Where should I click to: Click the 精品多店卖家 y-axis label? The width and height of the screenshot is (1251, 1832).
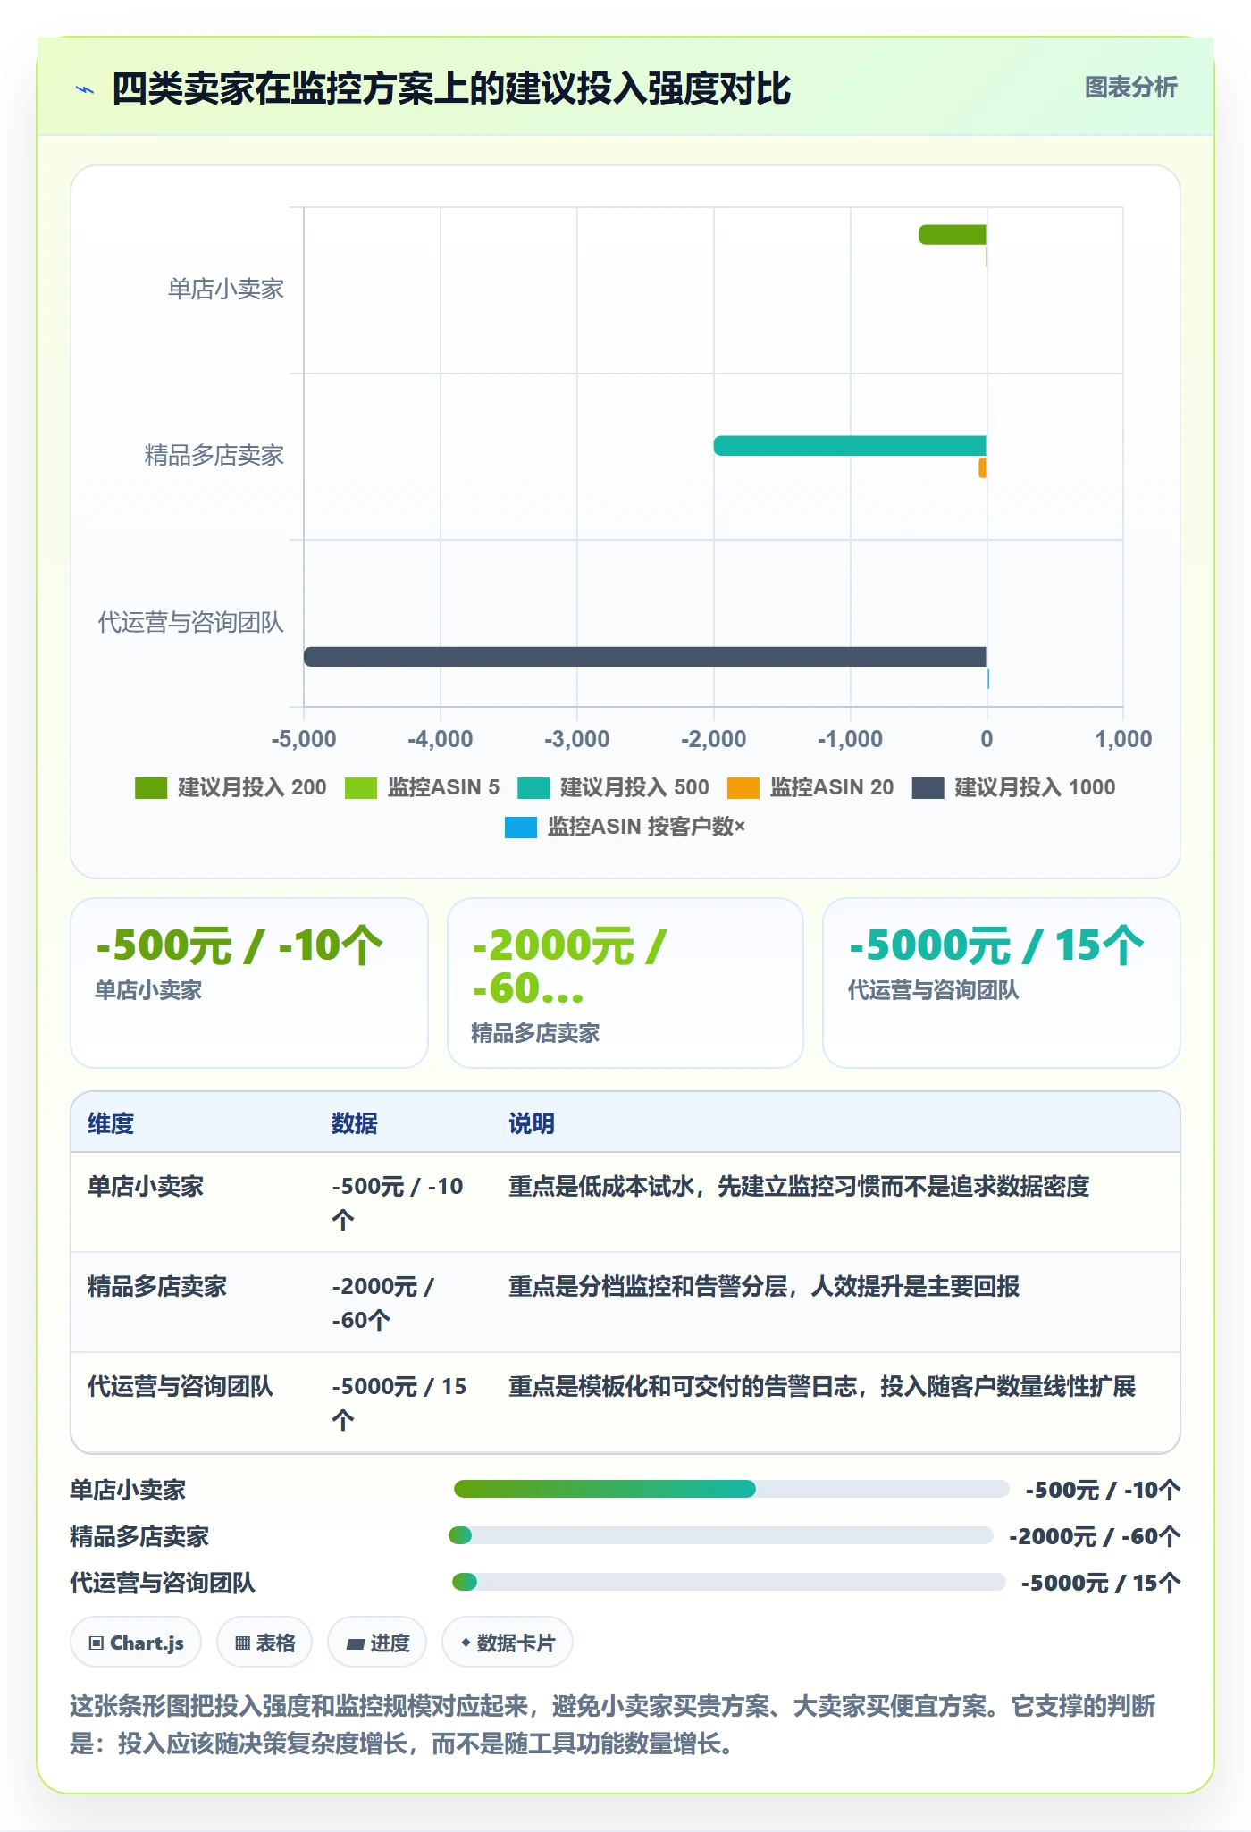[214, 456]
